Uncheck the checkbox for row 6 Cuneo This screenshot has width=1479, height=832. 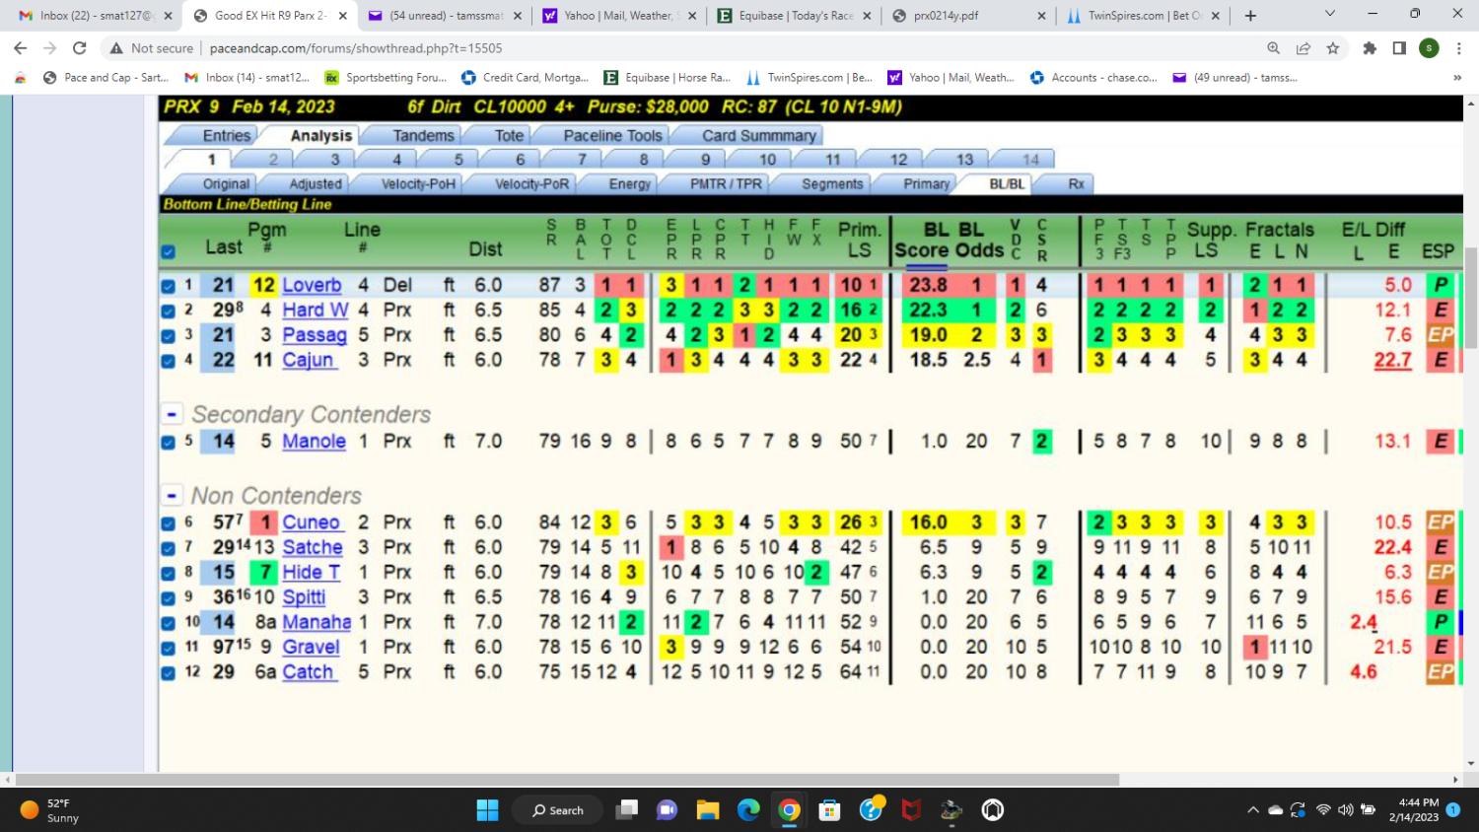(168, 522)
